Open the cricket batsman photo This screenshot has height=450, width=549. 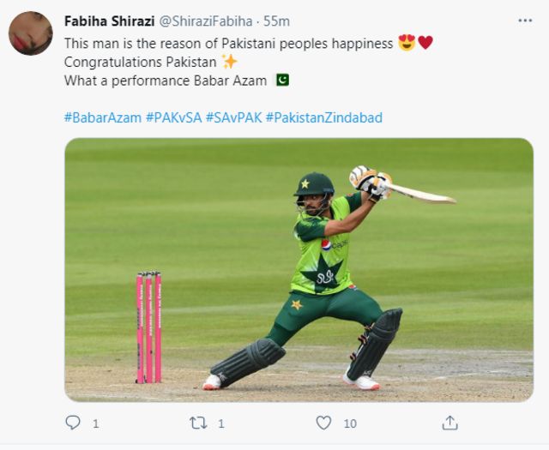pos(299,269)
